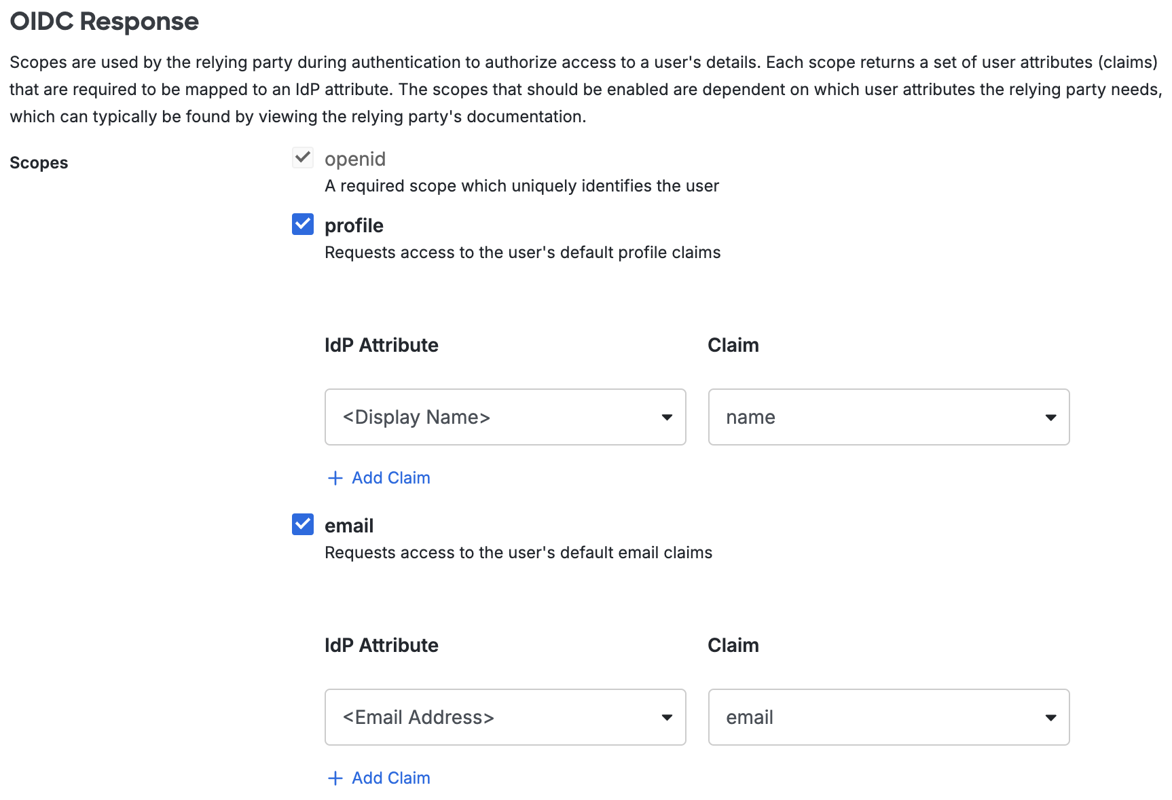Screen dimensions: 1172x800
Task: Open the name Claim dropdown
Action: coord(888,417)
